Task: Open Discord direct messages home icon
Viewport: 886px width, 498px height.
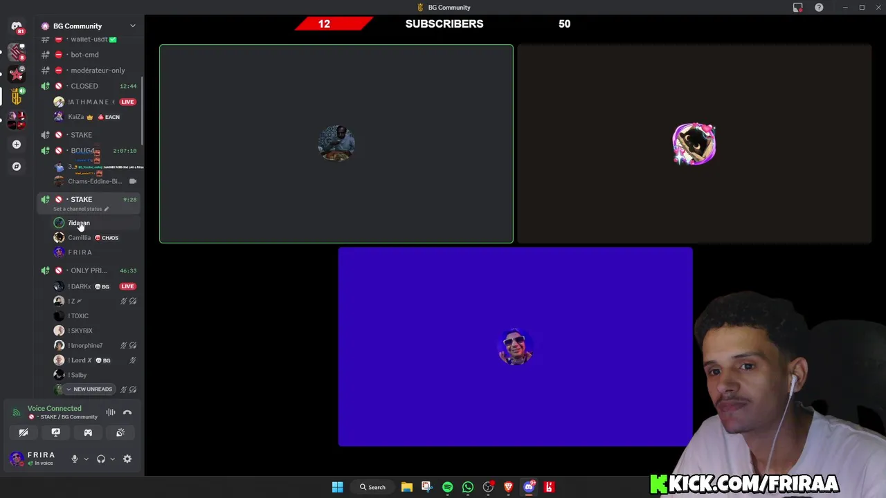Action: pos(17,26)
